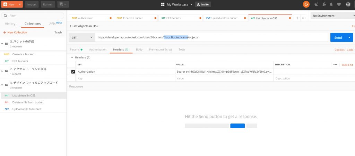Click the folder icon of 2. アクセス トークンの取得
Viewport: 355px width, 156px height.
pyautogui.click(x=6, y=71)
